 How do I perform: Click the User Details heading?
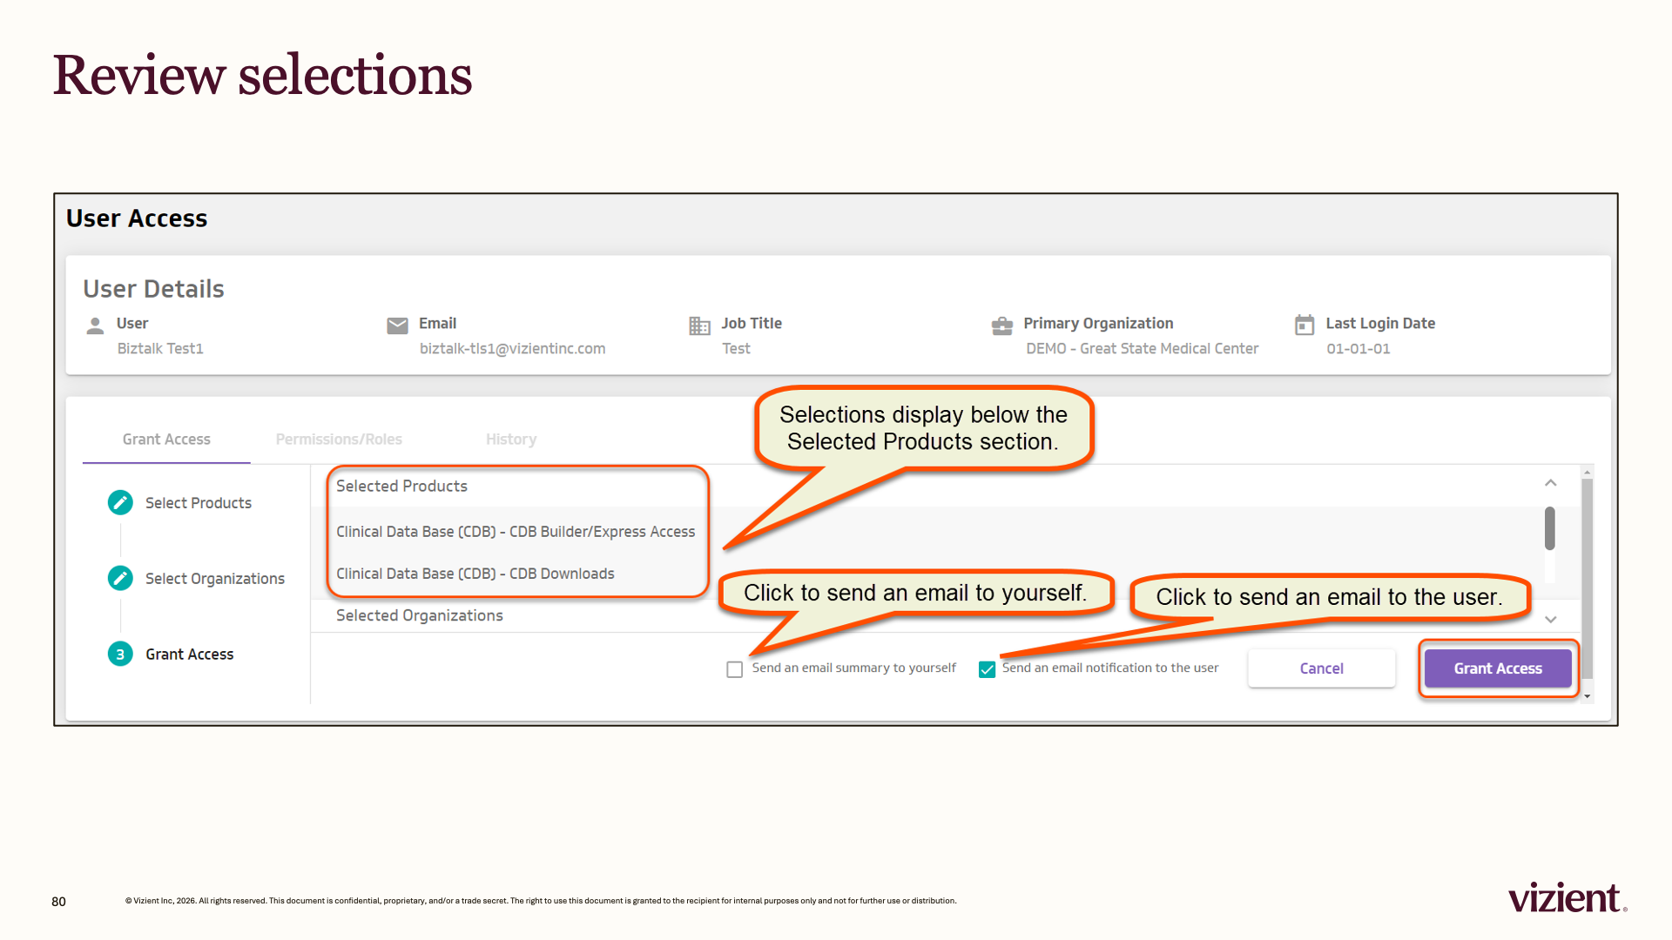pos(153,289)
